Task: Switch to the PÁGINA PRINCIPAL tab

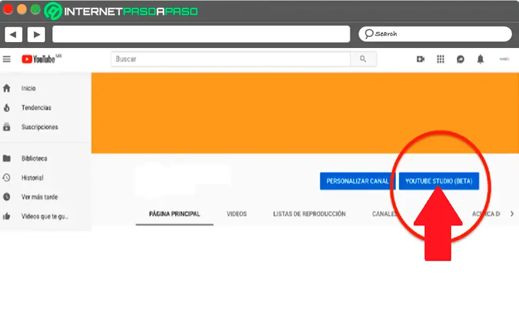Action: tap(175, 214)
